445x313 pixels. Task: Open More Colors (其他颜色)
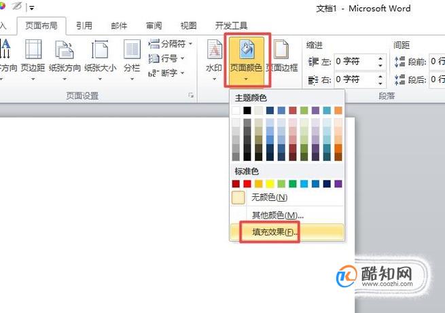click(x=287, y=215)
